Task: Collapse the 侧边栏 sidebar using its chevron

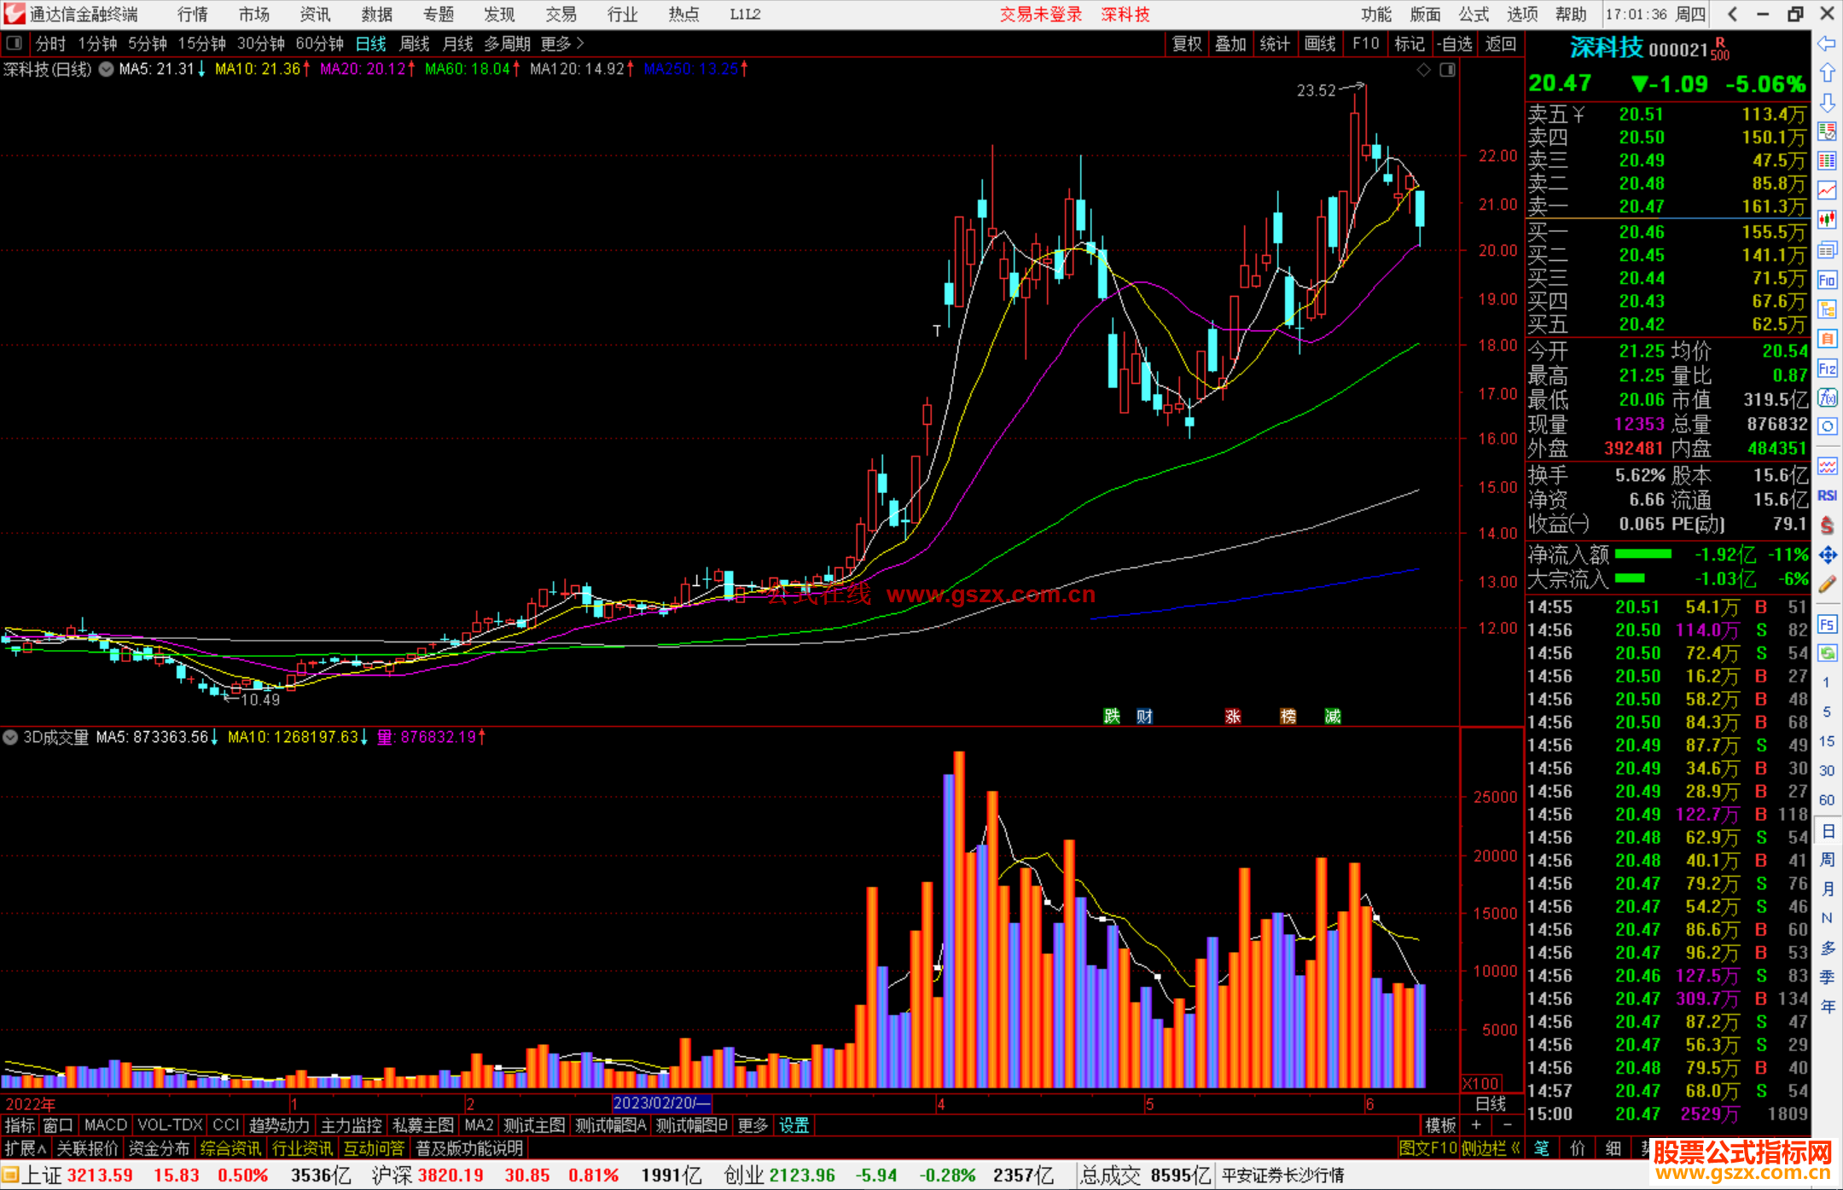Action: coord(1516,1148)
